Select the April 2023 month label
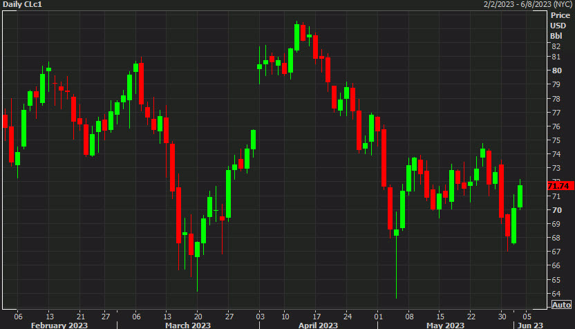 (x=318, y=326)
